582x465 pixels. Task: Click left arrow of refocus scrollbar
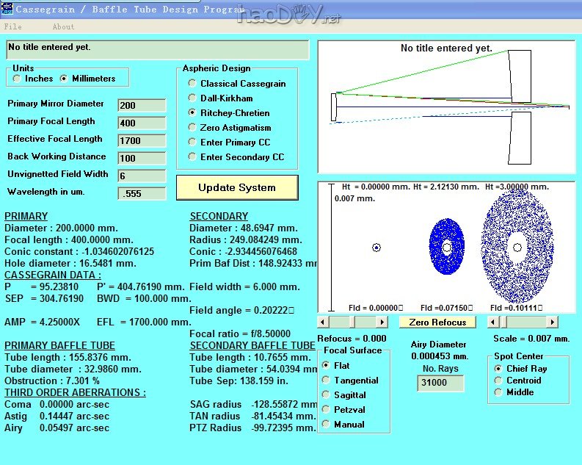(x=323, y=322)
